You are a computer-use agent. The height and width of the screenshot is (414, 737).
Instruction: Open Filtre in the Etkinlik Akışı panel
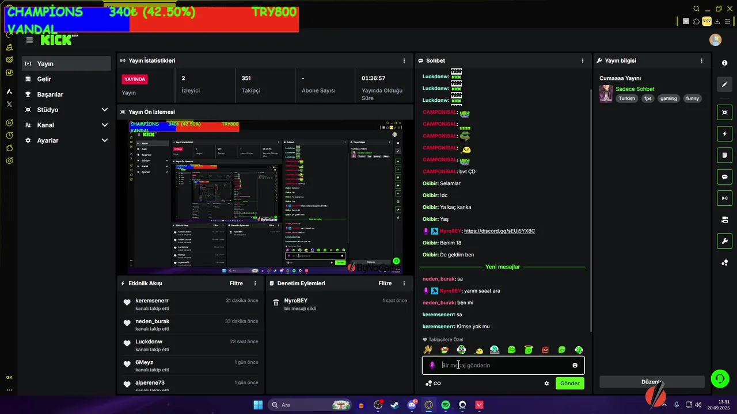(236, 283)
